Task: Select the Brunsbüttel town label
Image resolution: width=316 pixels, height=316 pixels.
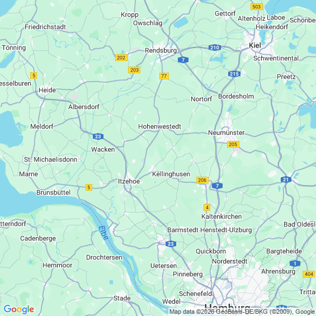Action: click(x=53, y=192)
